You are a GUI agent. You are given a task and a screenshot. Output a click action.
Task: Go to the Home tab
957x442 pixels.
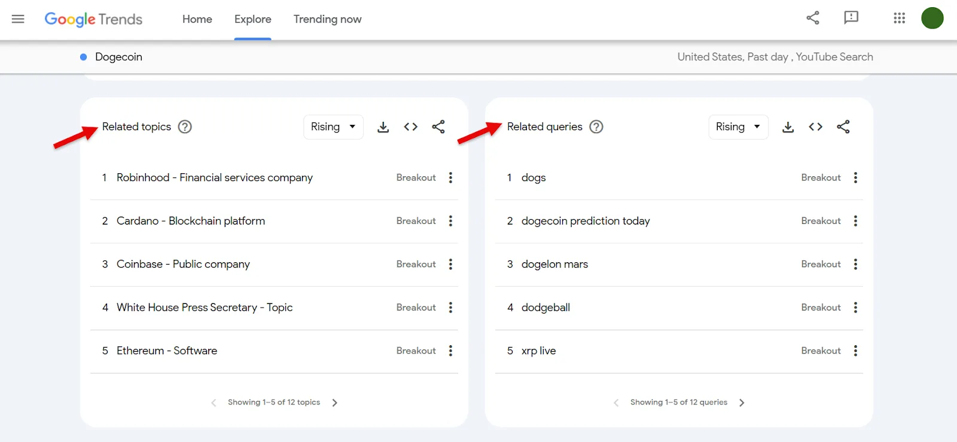[197, 19]
